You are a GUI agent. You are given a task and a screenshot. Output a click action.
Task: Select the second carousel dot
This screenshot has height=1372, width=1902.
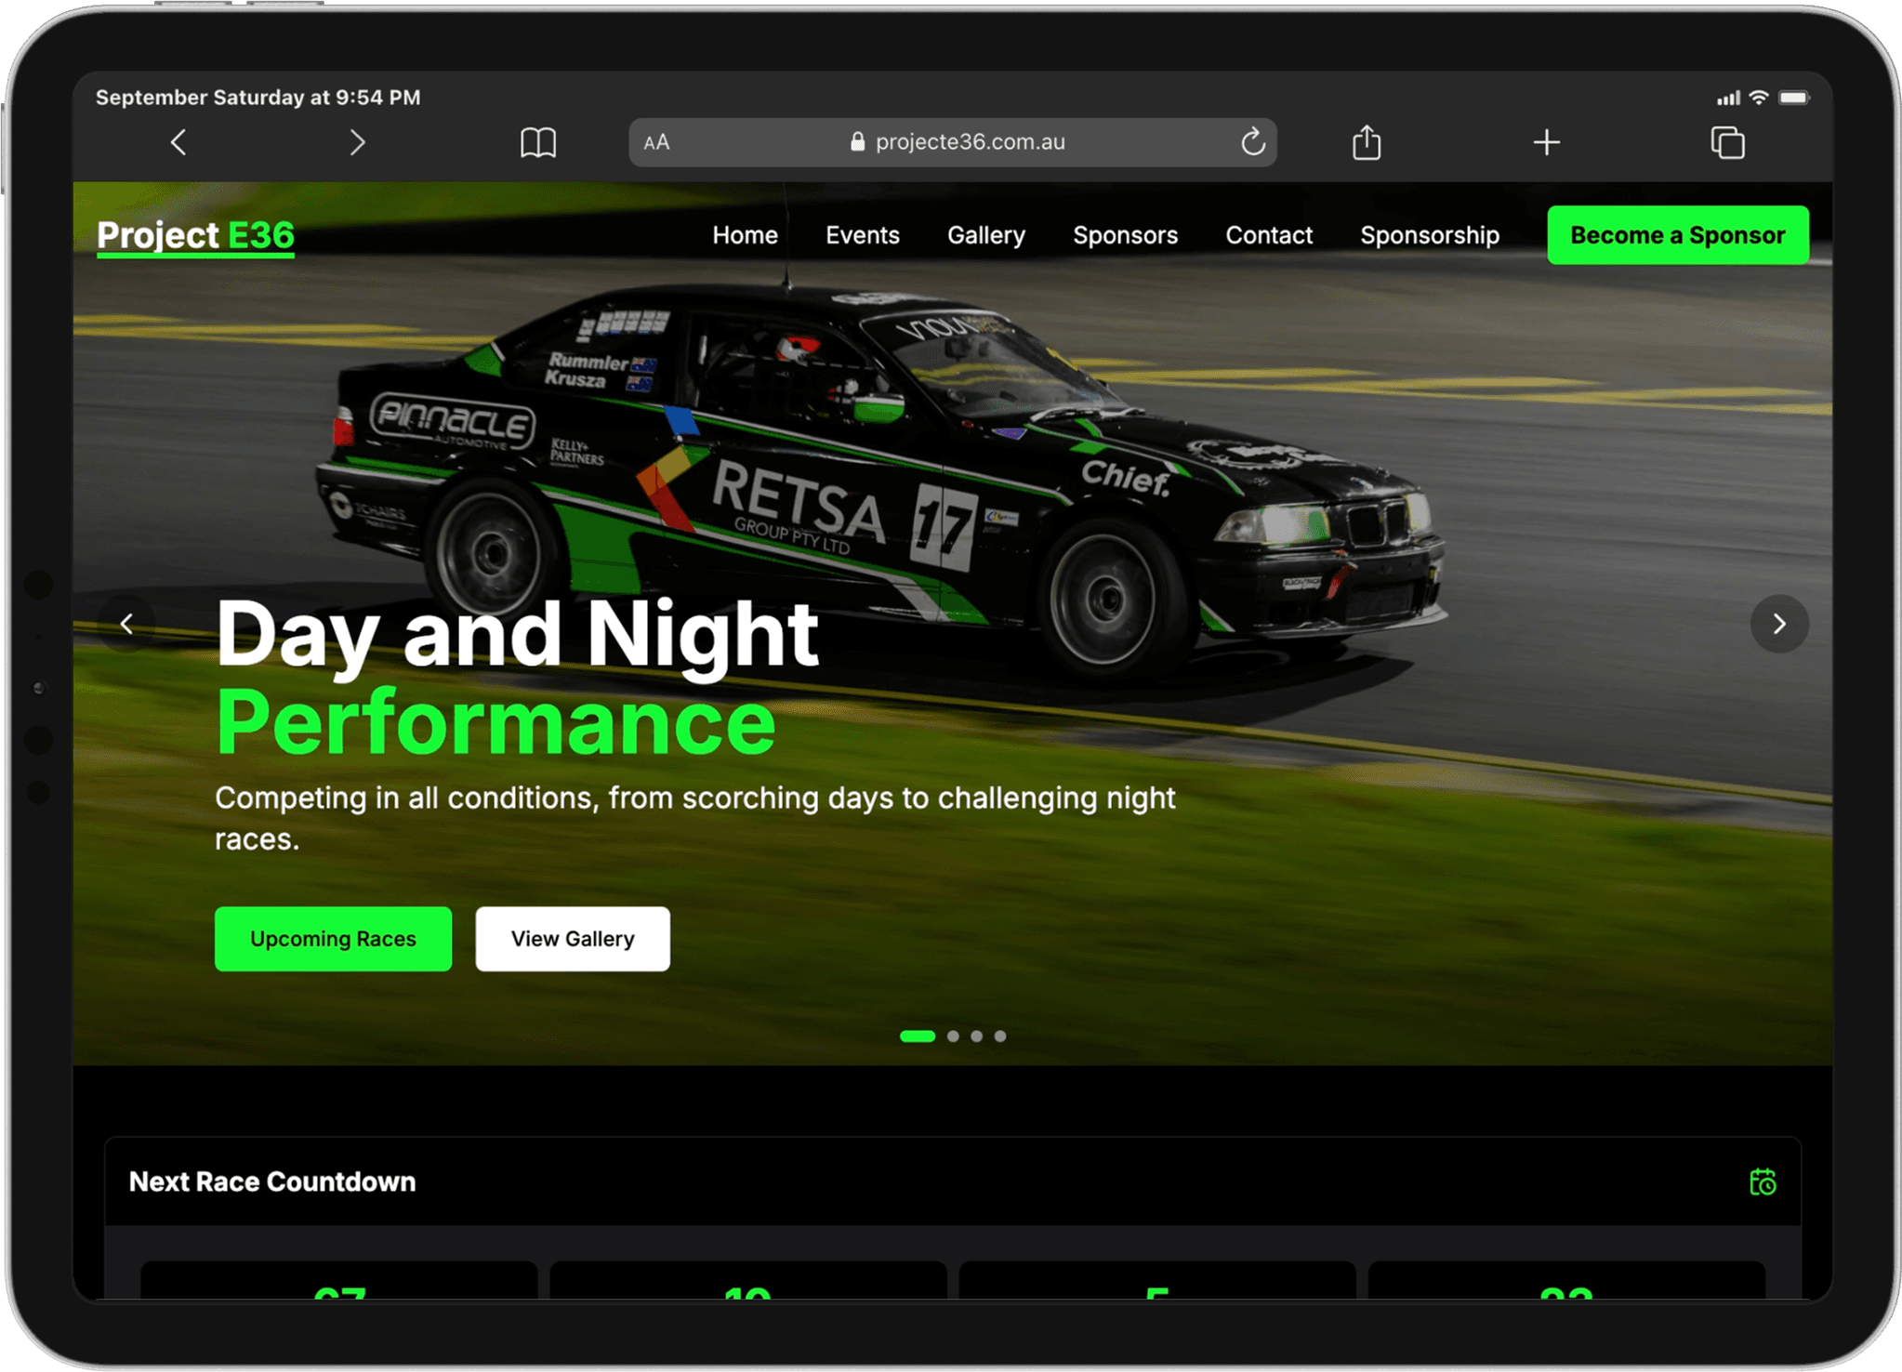[x=952, y=1036]
